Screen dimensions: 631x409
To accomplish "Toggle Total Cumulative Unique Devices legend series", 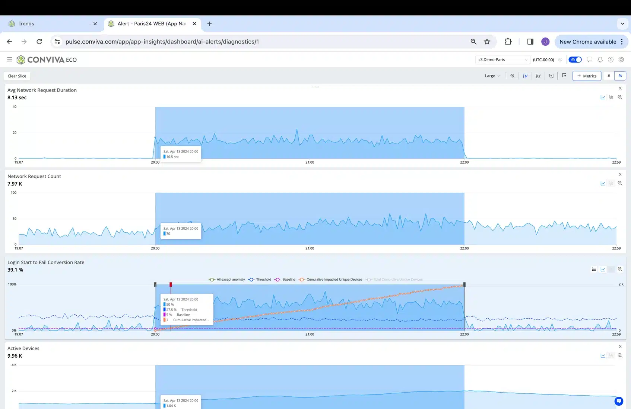I will pyautogui.click(x=394, y=280).
